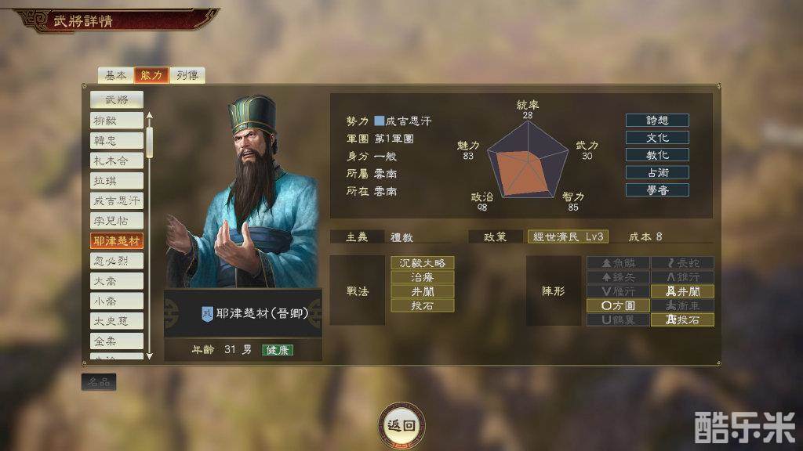Image resolution: width=803 pixels, height=451 pixels.
Task: Select the 鶴翼 formation icon
Action: click(x=618, y=320)
